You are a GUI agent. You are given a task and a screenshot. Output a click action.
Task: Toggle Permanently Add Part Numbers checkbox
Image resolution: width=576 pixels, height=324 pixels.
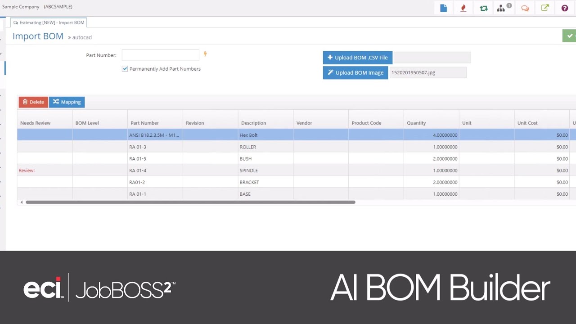[125, 69]
